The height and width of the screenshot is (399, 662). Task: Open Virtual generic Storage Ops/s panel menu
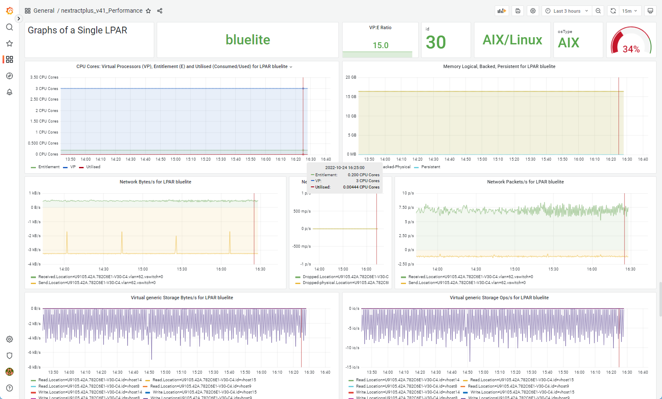[499, 298]
